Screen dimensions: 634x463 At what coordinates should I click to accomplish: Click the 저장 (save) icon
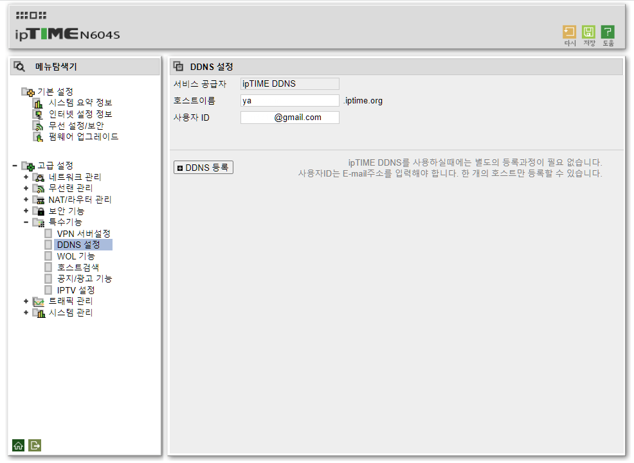pyautogui.click(x=588, y=32)
